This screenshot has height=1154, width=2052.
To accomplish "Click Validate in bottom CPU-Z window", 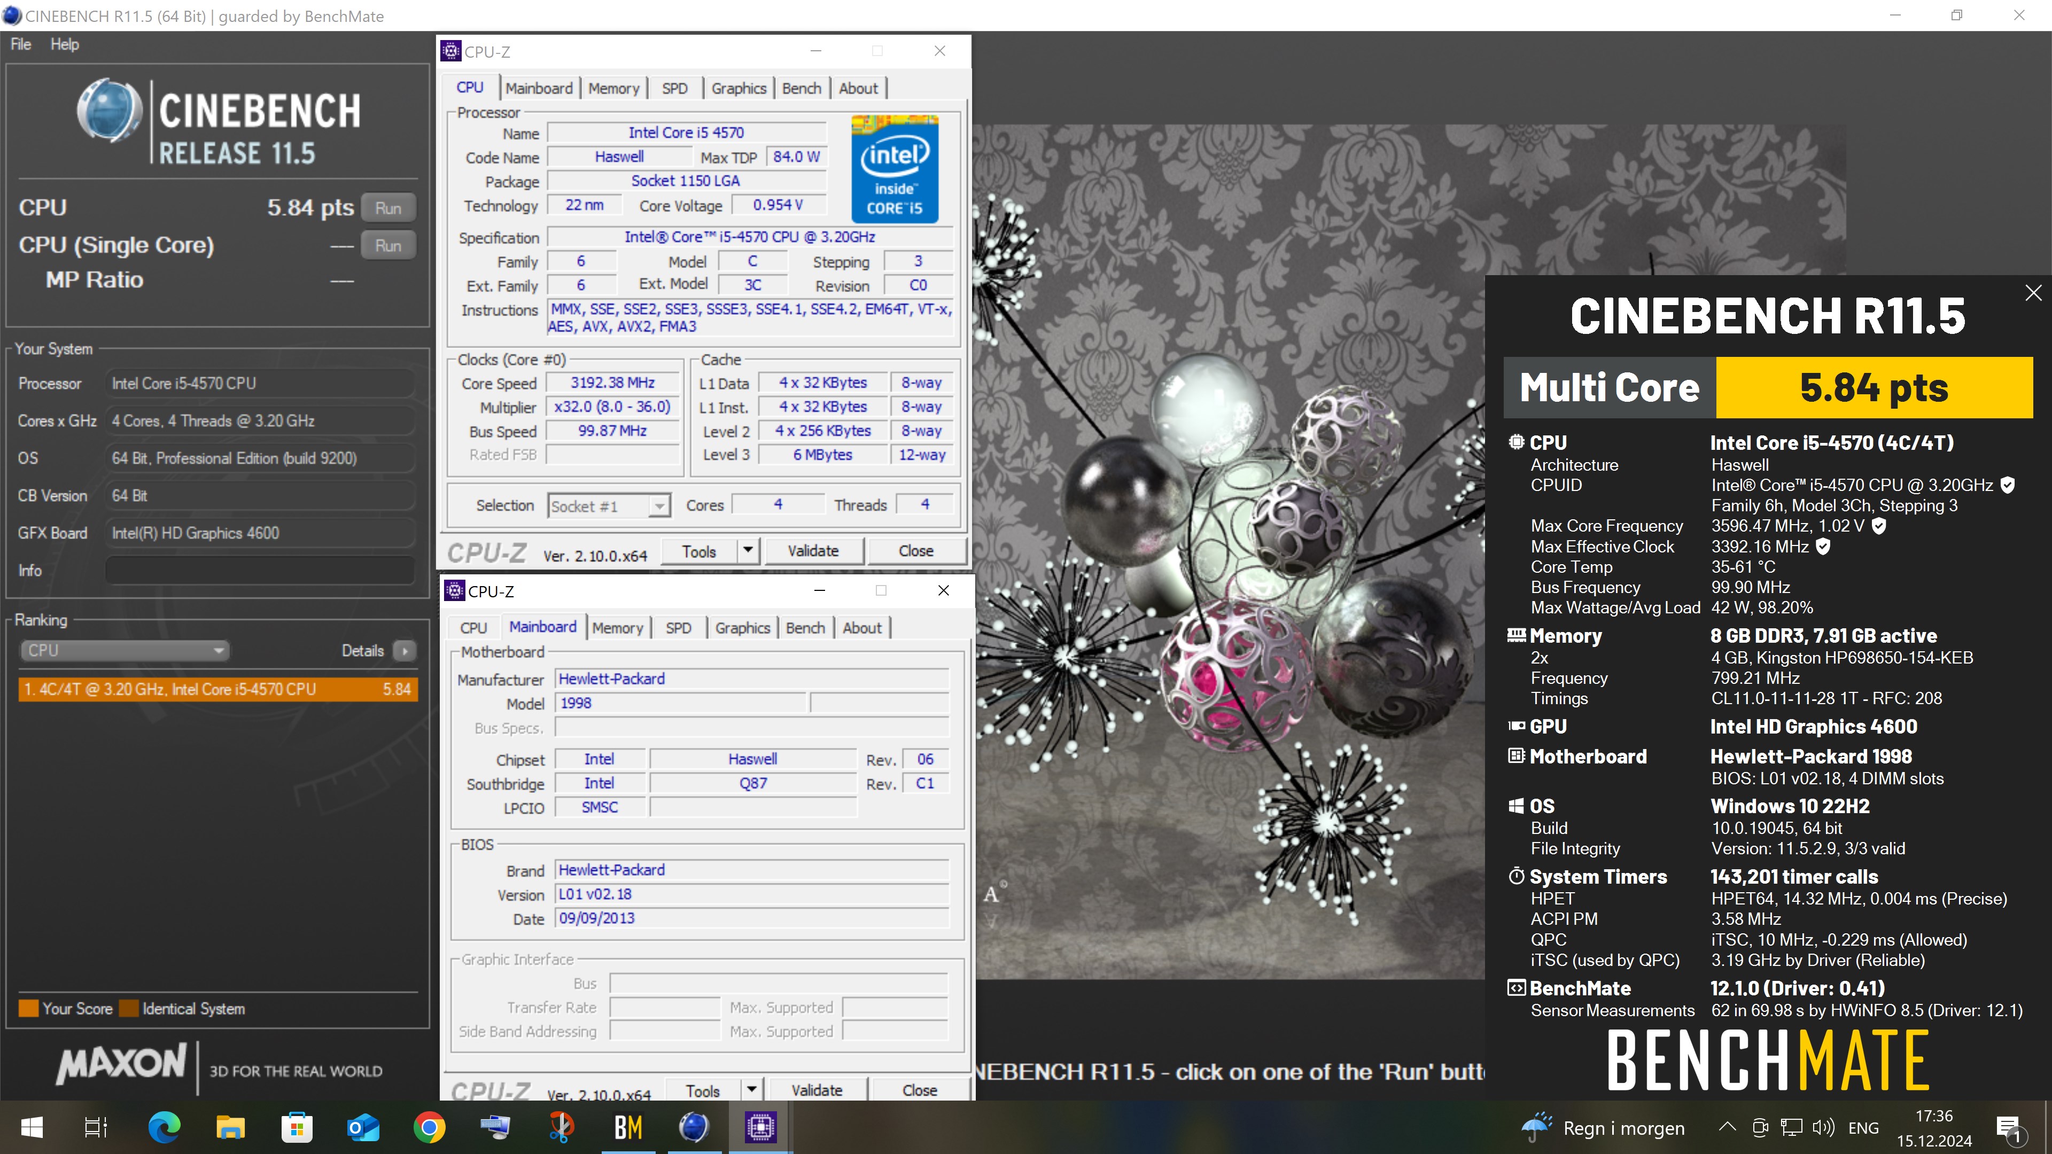I will click(817, 1090).
